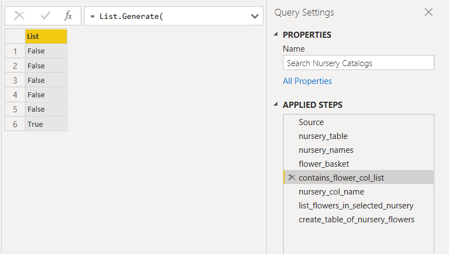Select the nursery_table applied step

[359, 136]
